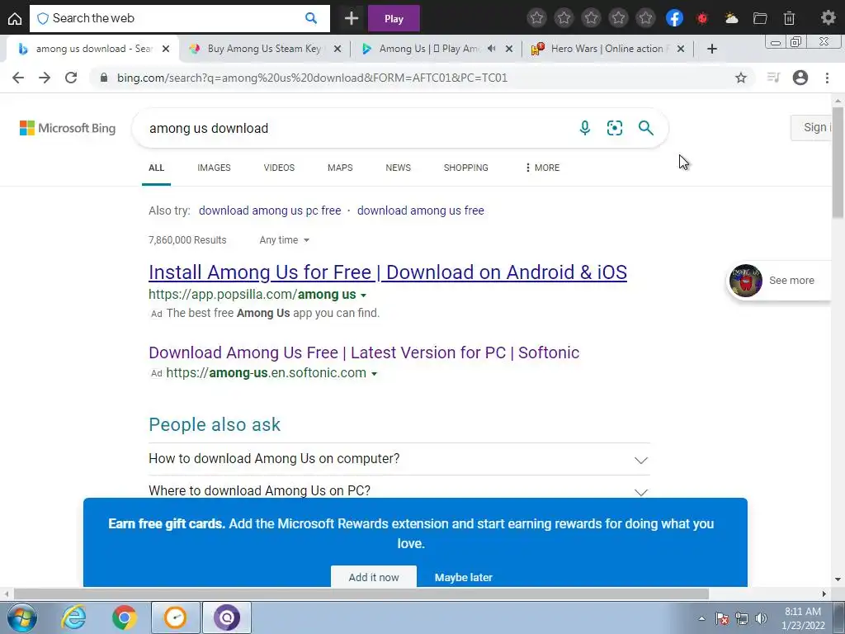Submit search with Bing magnifier icon
The image size is (845, 634).
tap(645, 128)
